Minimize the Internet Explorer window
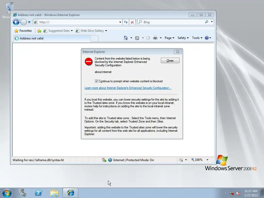This screenshot has width=264, height=198. coord(193,15)
